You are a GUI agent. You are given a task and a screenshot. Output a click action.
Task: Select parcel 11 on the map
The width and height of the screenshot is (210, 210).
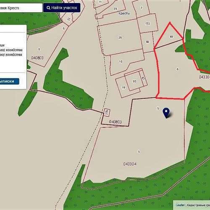click(100, 2)
